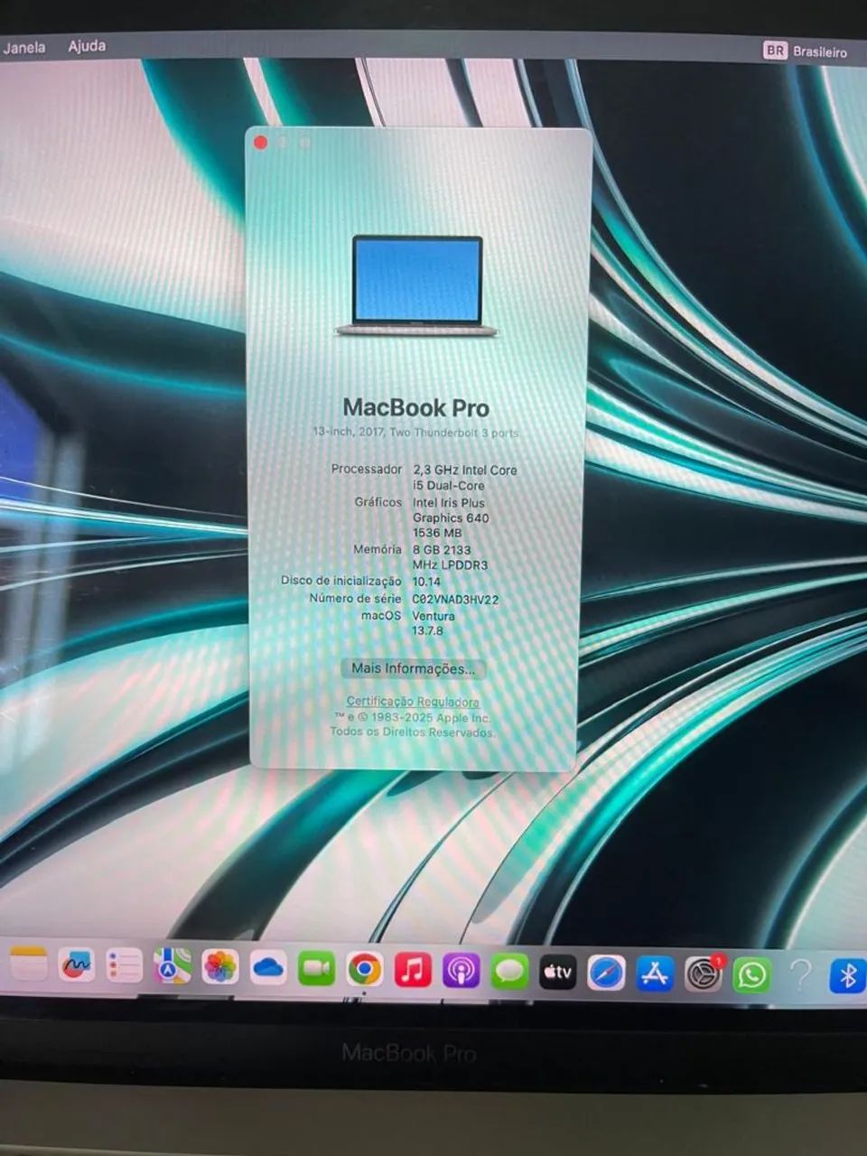
Task: Click the 2,3 GHz Intel Core processor value
Action: click(464, 478)
